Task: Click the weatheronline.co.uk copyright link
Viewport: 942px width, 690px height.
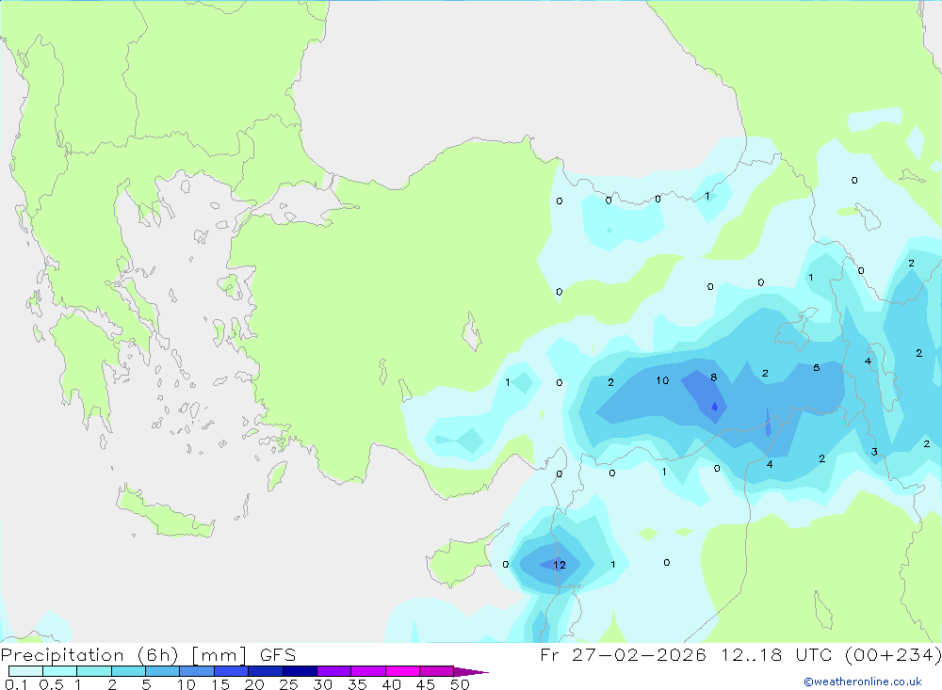Action: click(x=863, y=682)
